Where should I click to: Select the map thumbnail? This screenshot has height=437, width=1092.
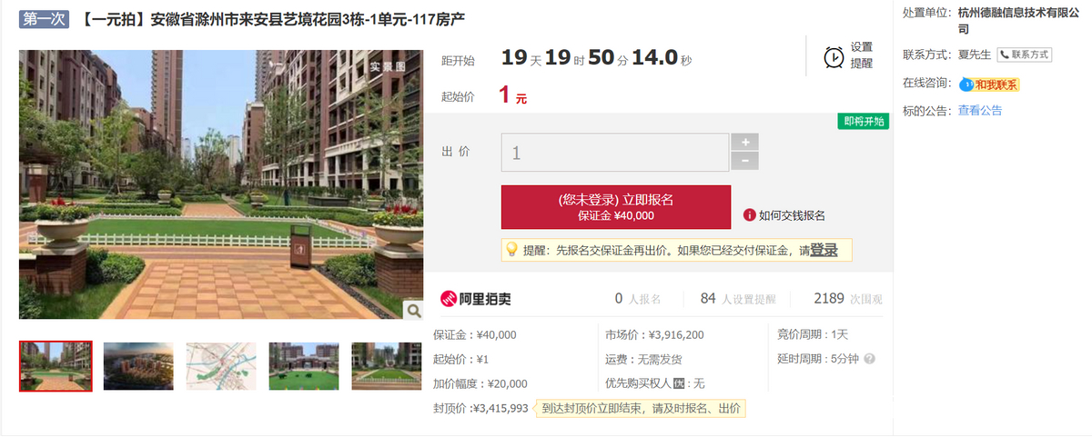pos(221,366)
